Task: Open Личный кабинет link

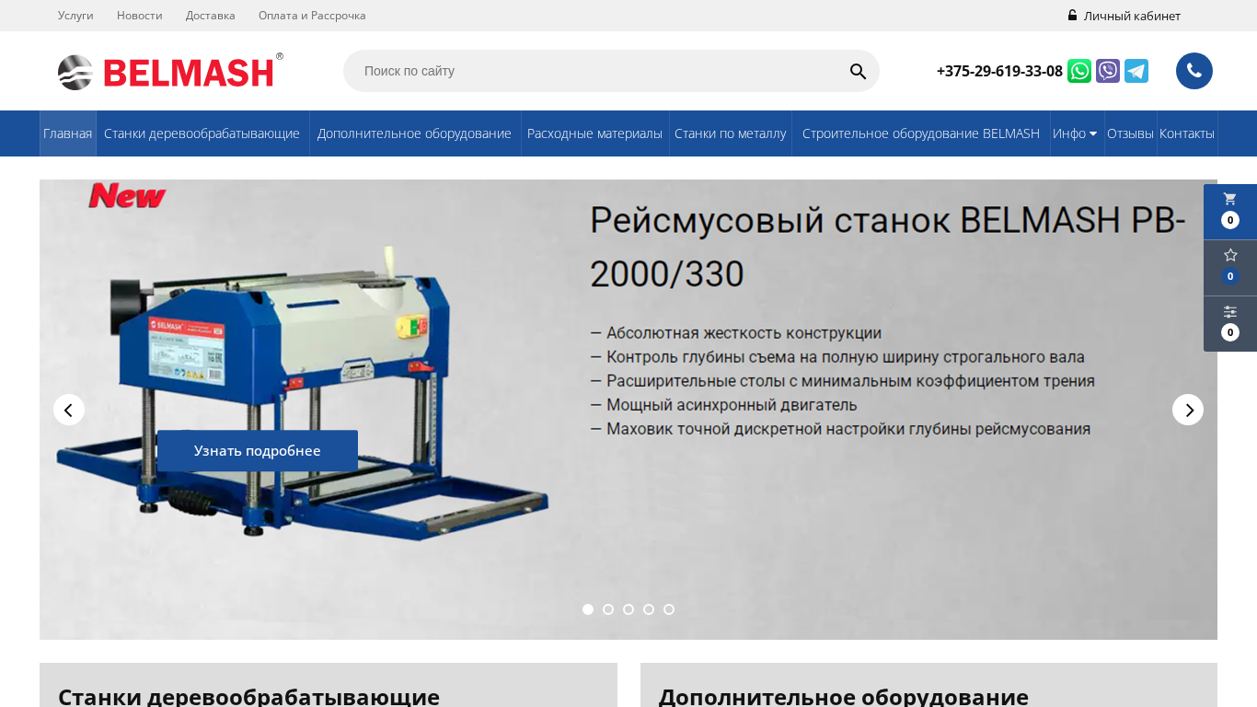Action: 1132,16
